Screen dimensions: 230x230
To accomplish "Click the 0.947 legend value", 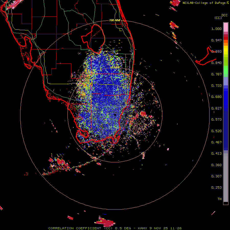I will (216, 40).
